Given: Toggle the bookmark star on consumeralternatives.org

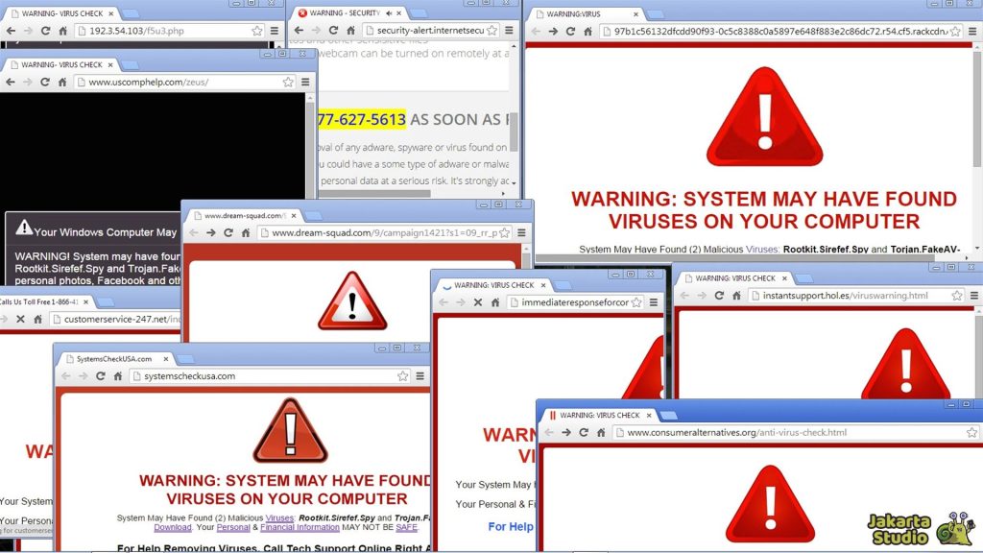Looking at the screenshot, I should point(971,433).
